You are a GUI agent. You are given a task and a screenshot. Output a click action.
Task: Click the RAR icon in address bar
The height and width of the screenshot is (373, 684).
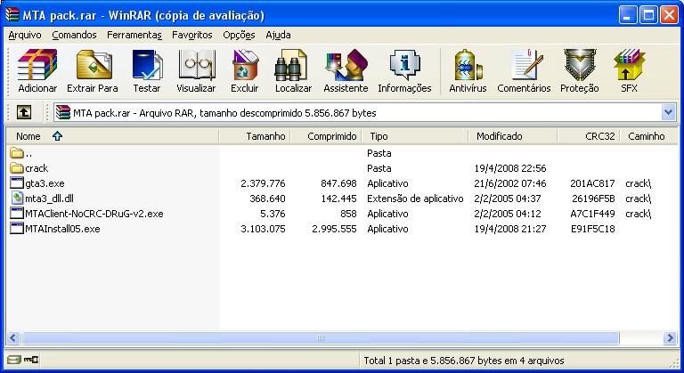point(63,112)
